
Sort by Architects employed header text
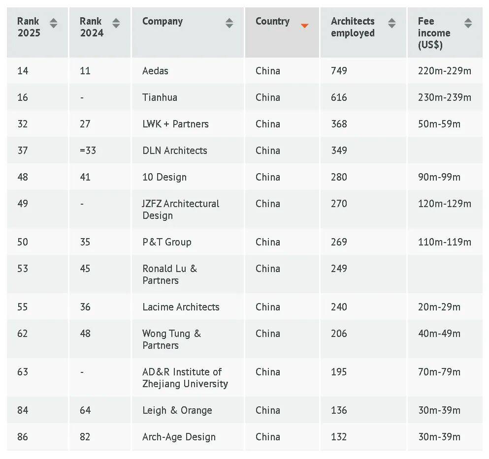point(353,27)
